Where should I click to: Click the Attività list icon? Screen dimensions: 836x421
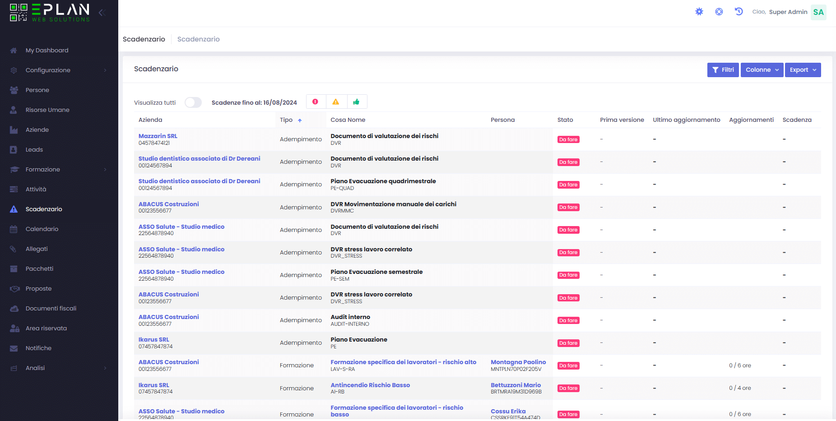[x=14, y=190]
